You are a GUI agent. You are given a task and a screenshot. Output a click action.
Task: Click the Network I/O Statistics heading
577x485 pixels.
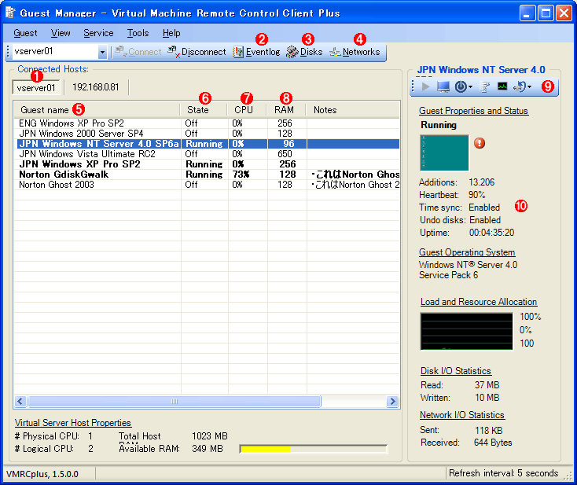pos(462,415)
